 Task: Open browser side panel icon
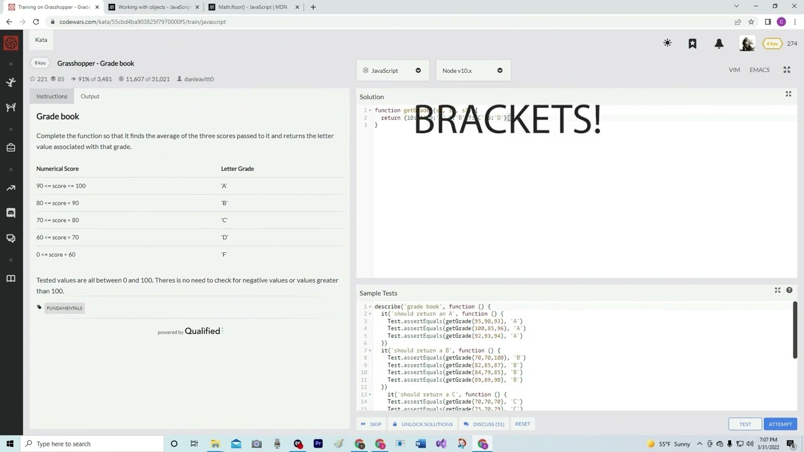pos(768,21)
